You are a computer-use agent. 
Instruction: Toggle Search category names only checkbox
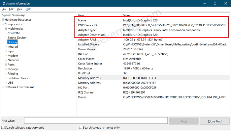81,127
